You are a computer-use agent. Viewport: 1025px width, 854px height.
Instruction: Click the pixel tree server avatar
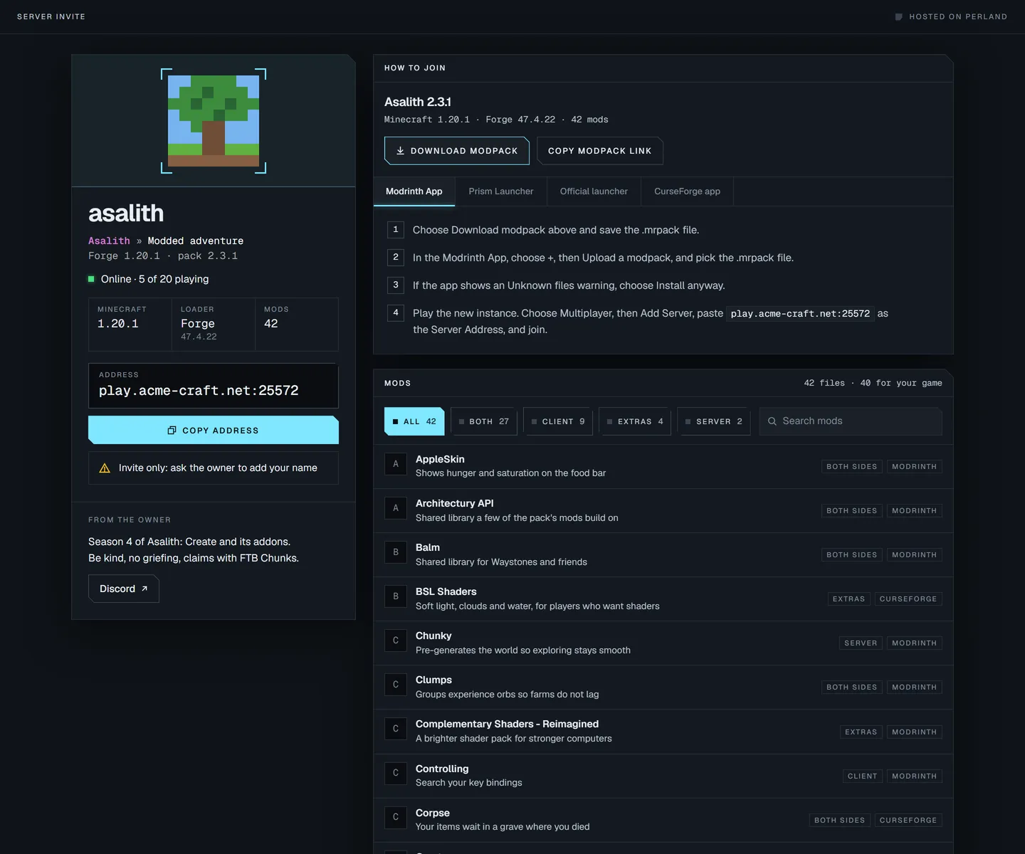[214, 121]
